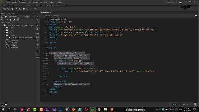Click the Git diamond icon in Files panel
The width and height of the screenshot is (199, 112).
coord(6,17)
